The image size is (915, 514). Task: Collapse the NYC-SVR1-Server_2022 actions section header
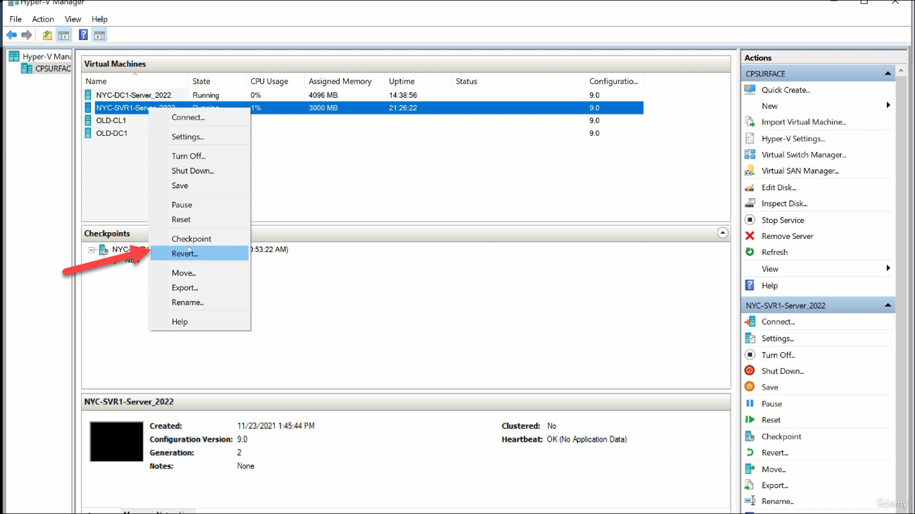point(888,305)
